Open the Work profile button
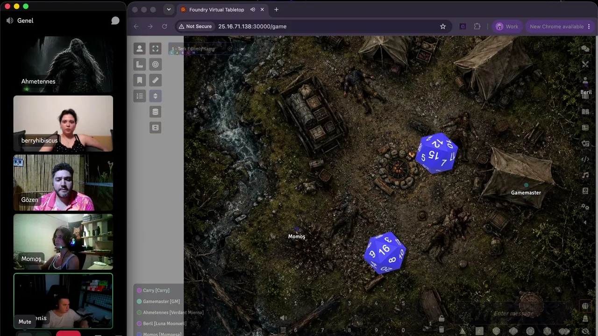This screenshot has width=598, height=336. (x=507, y=27)
